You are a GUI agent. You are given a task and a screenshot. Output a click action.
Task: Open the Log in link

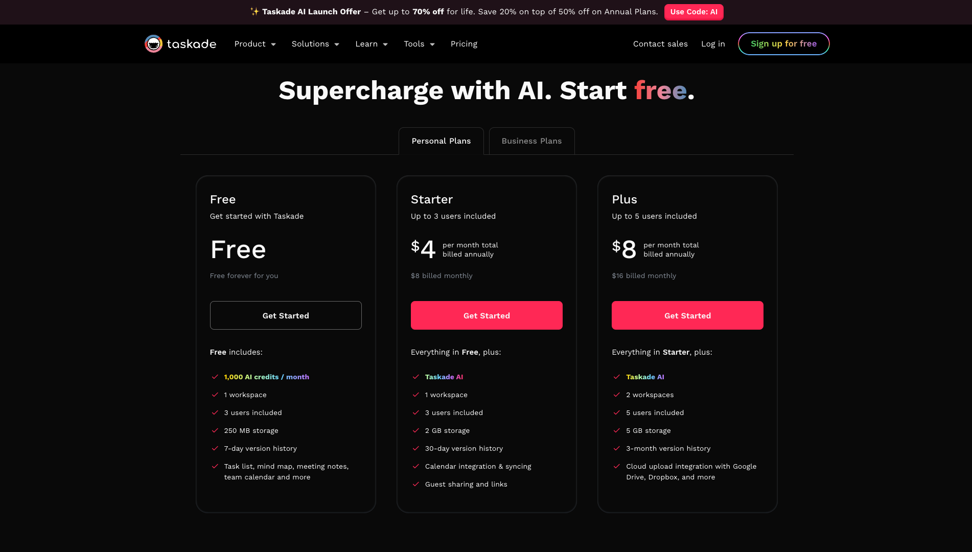[x=713, y=44]
